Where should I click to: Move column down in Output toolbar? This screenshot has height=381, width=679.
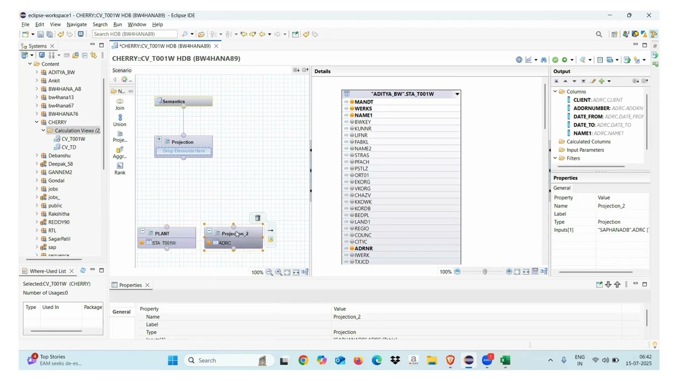point(574,81)
